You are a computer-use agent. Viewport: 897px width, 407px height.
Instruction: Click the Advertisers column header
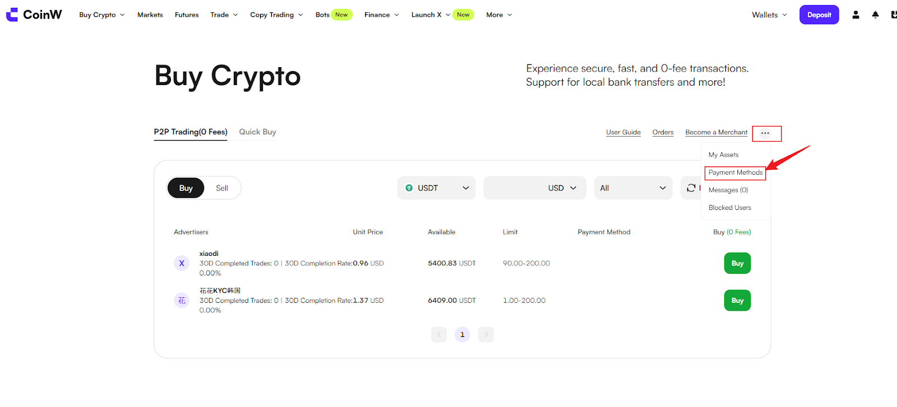click(x=191, y=232)
